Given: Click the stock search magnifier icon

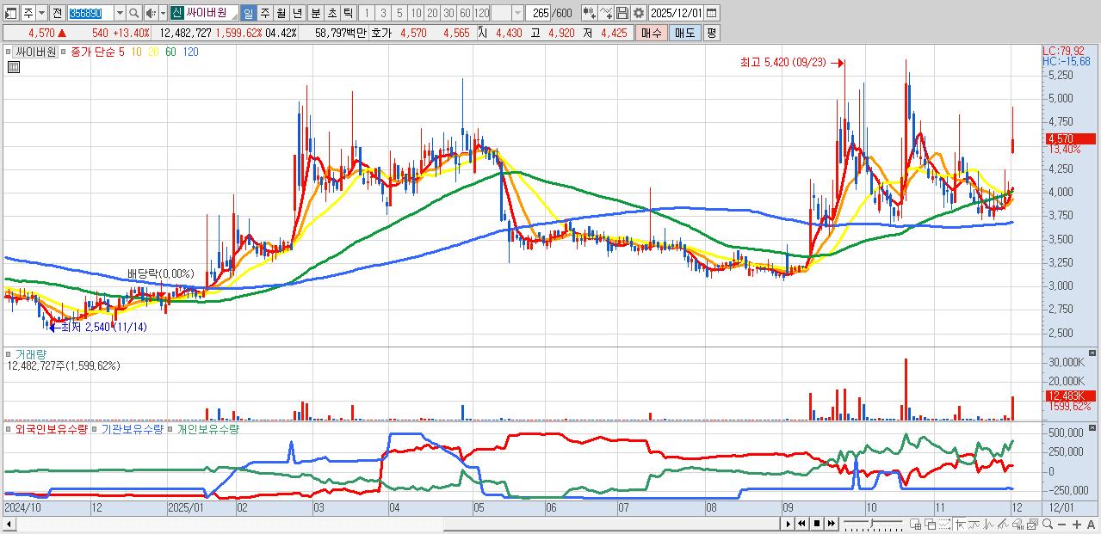Looking at the screenshot, I should tap(133, 13).
